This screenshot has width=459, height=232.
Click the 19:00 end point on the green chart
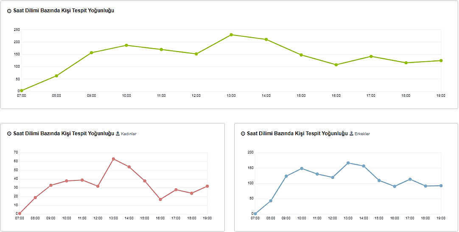[441, 60]
